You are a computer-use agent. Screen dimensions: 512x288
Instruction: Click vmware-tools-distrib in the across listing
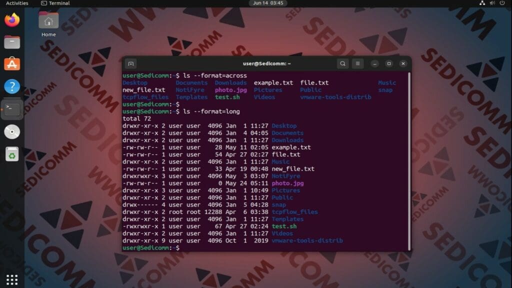coord(335,97)
